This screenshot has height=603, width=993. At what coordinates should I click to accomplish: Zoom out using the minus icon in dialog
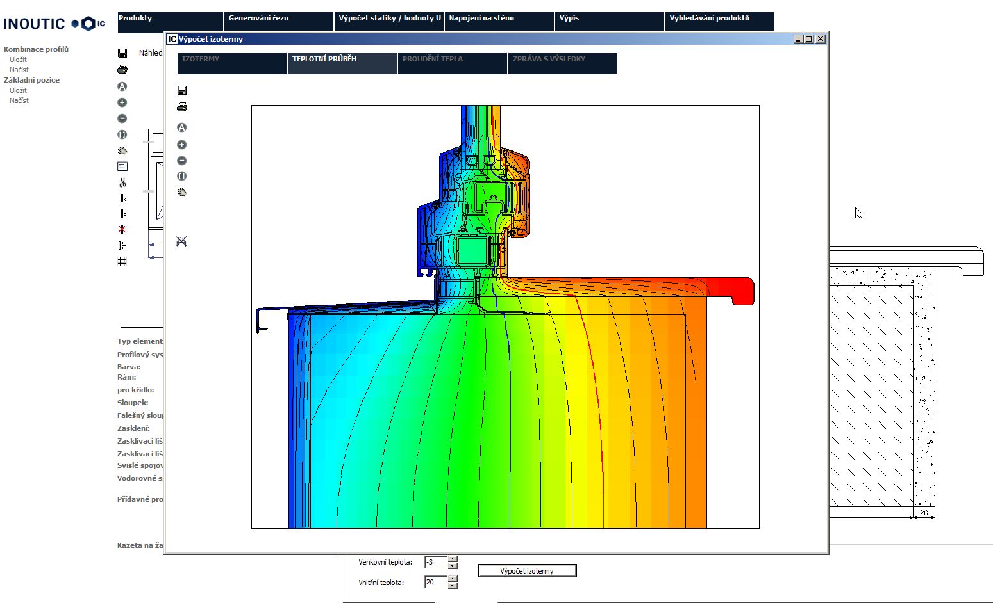[x=182, y=161]
